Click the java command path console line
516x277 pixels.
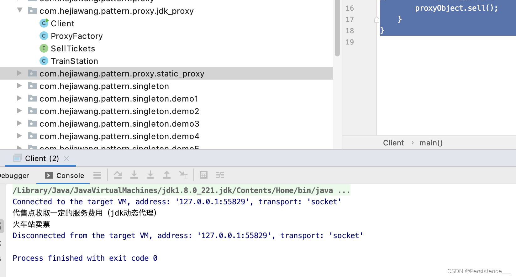pos(181,191)
